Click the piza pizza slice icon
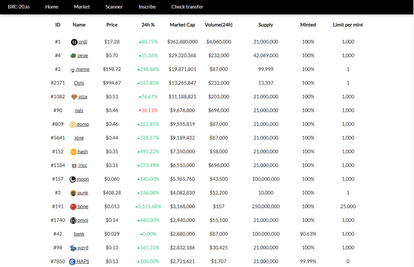The width and height of the screenshot is (414, 267). click(74, 97)
